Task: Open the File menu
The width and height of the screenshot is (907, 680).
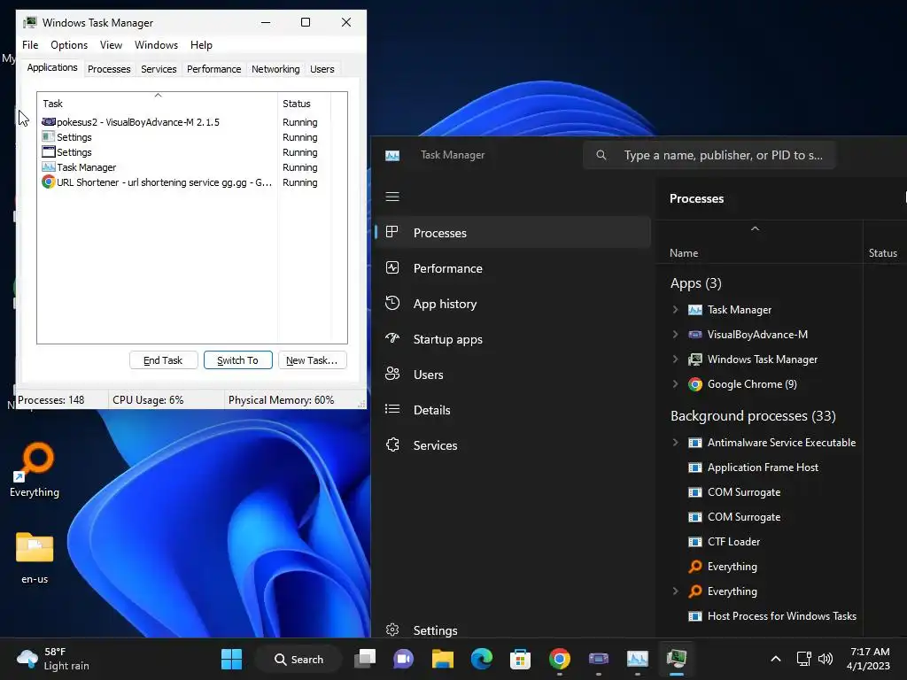Action: pyautogui.click(x=30, y=45)
